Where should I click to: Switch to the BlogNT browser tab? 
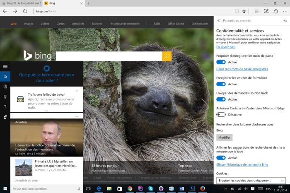tap(21, 3)
